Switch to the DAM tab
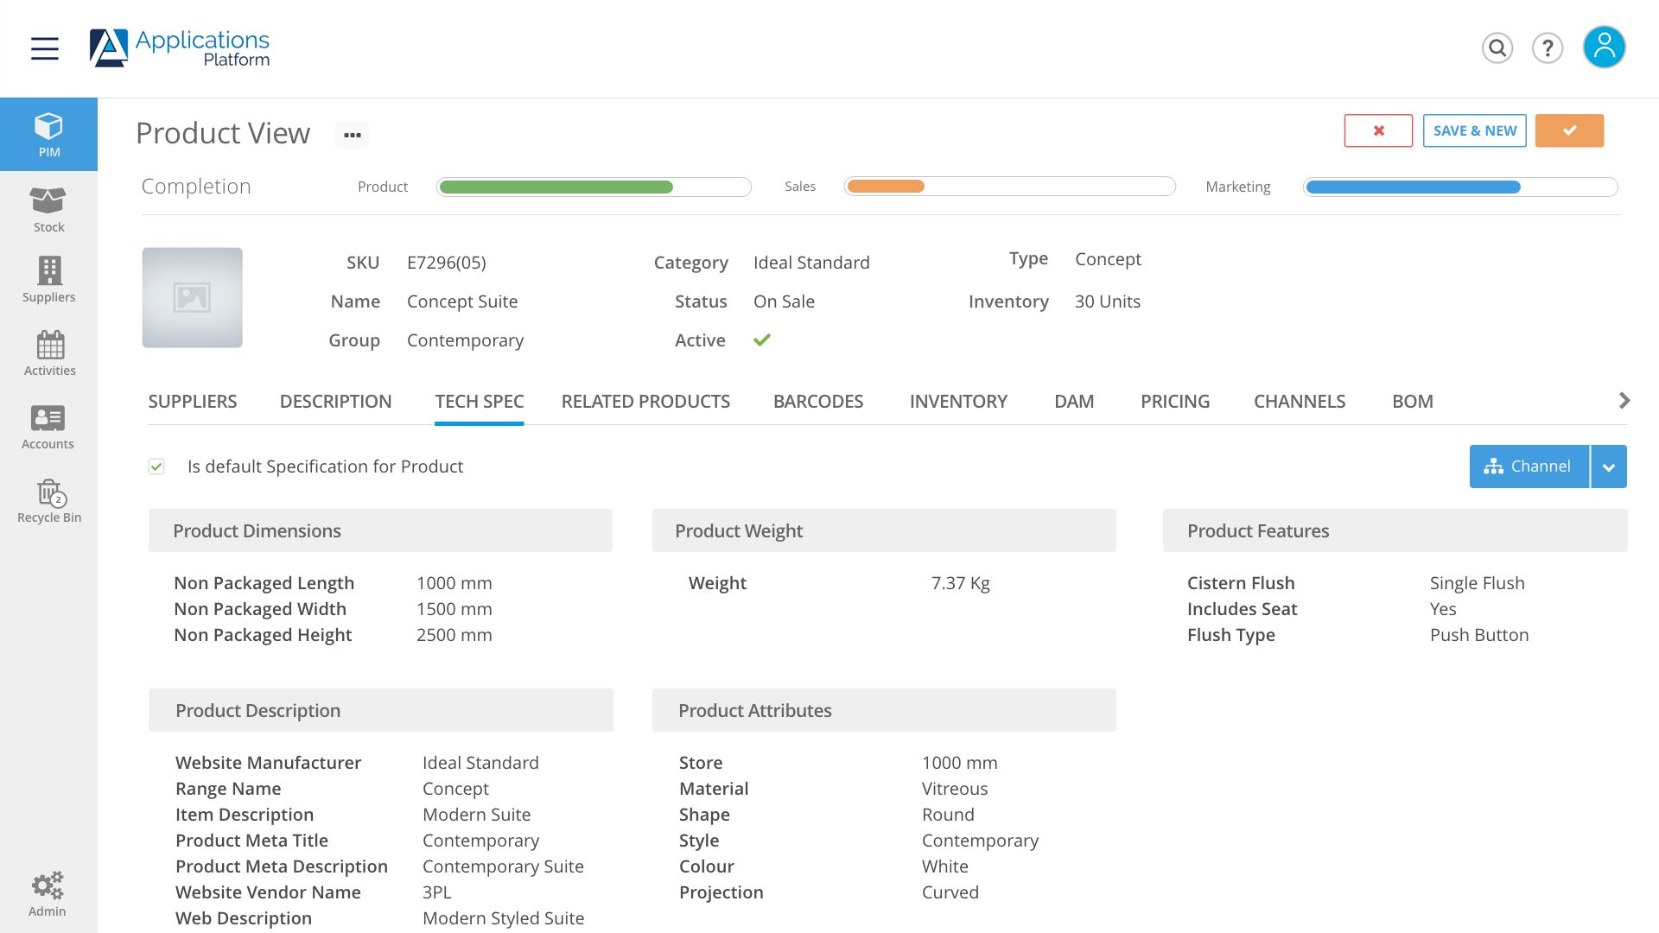1659x933 pixels. [1074, 402]
